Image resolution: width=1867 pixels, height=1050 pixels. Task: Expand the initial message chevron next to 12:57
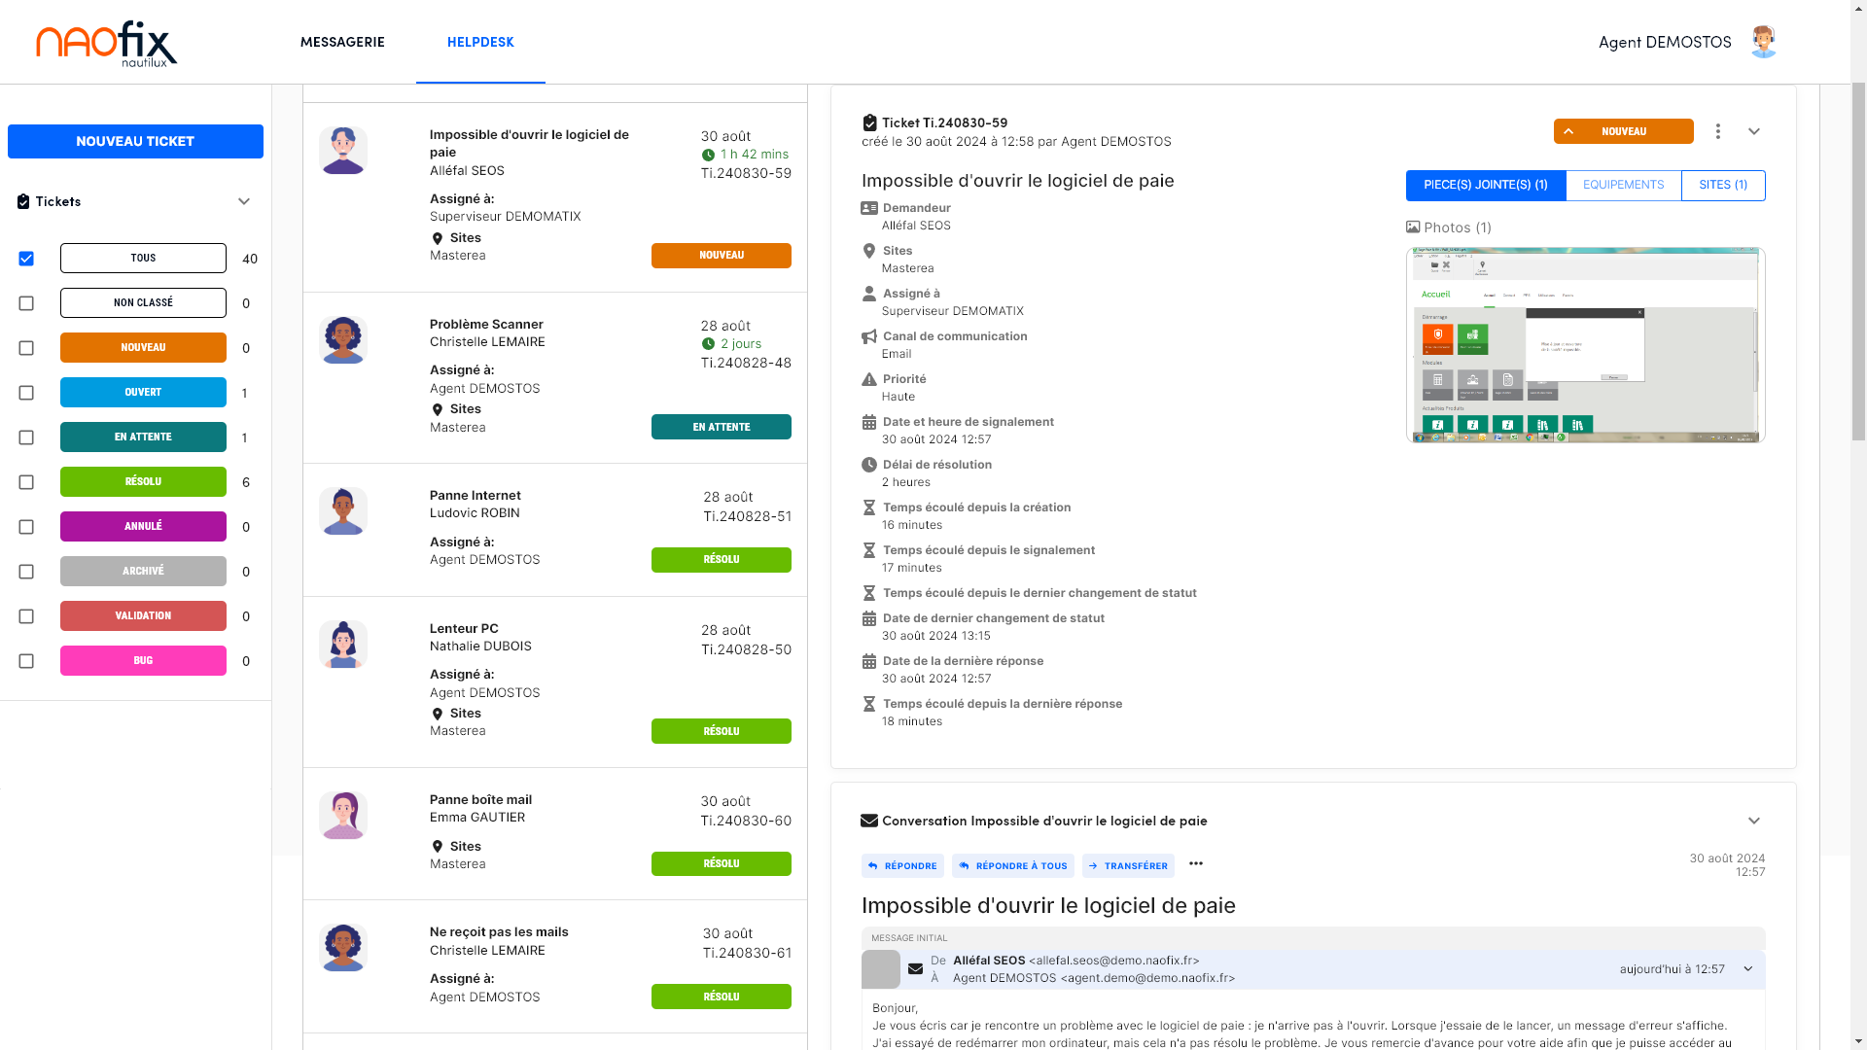pyautogui.click(x=1748, y=968)
